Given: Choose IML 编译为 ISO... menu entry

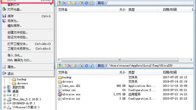Looking at the screenshot, I should point(28,60).
